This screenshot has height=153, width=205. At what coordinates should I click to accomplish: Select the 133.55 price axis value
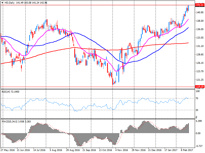point(200,38)
